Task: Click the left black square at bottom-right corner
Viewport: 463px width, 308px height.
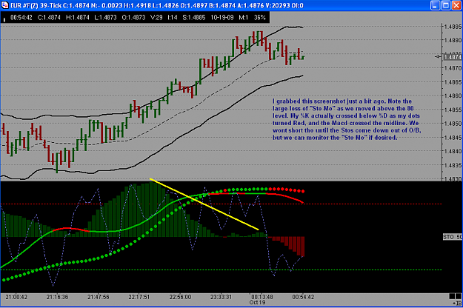Action: 452,296
